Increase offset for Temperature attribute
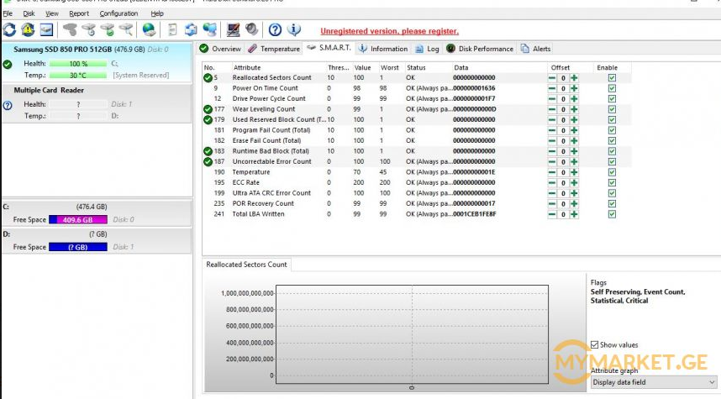The height and width of the screenshot is (399, 721). point(574,172)
